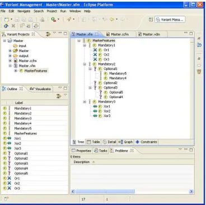
Task: Click the Xor2 icon in the Outline
Action: pyautogui.click(x=9, y=143)
